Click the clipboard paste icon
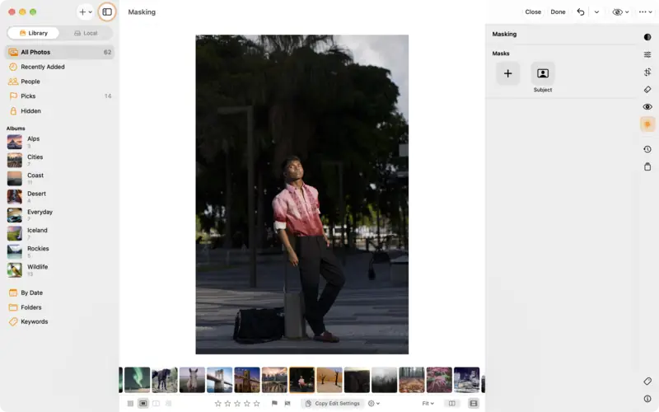659x412 pixels. (647, 167)
